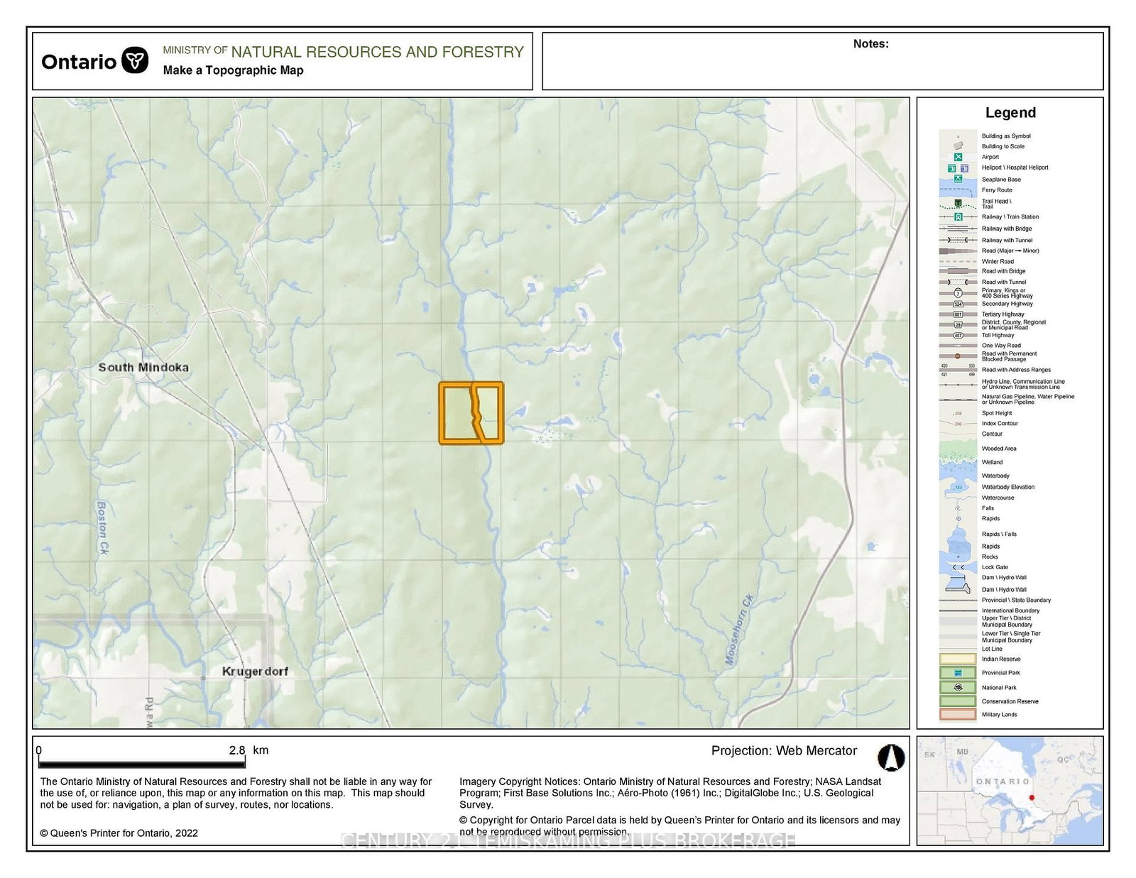Click the Make a Topographic Map title

pos(233,70)
